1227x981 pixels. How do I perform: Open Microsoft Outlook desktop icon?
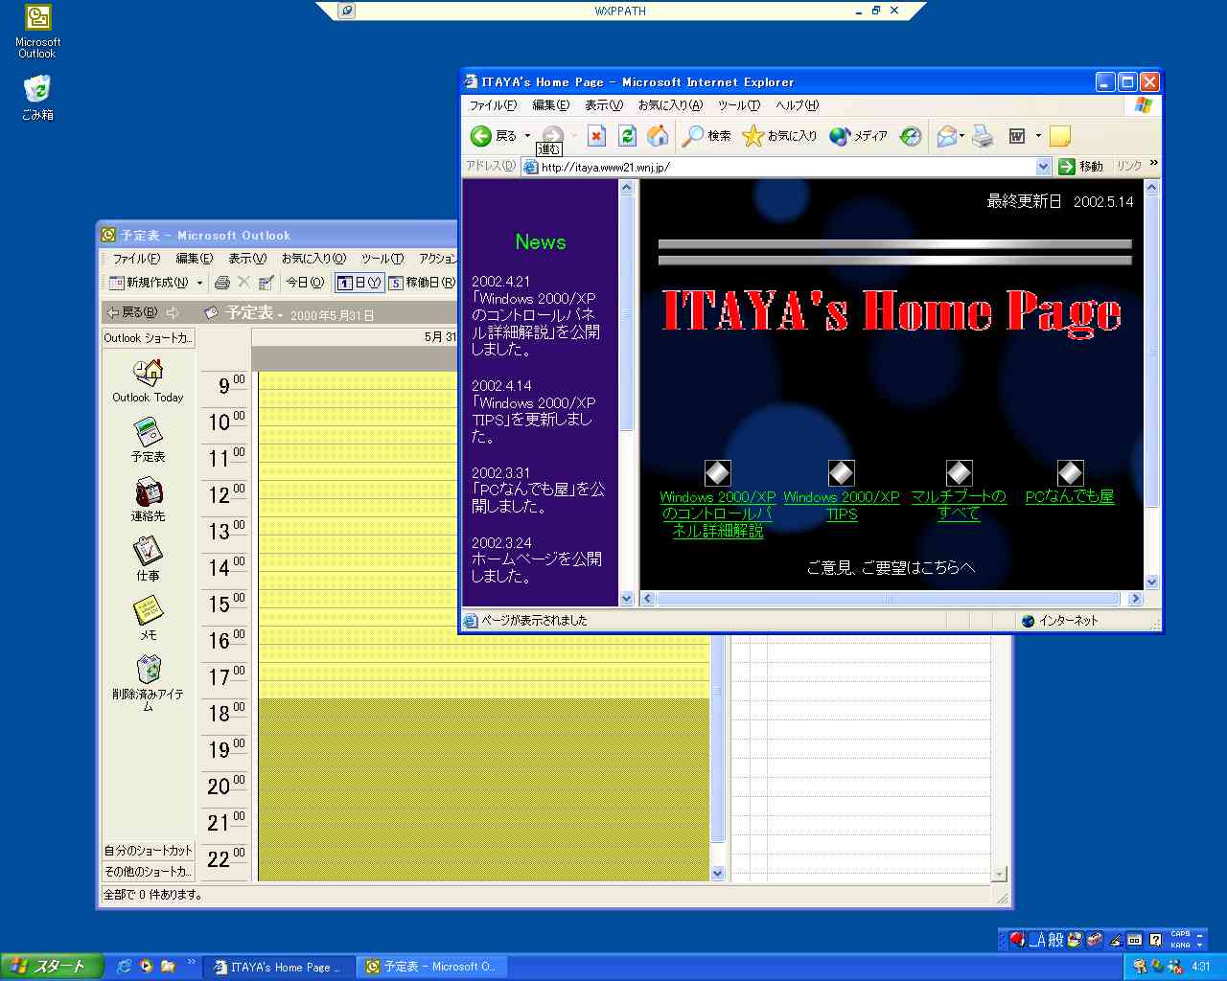(37, 32)
